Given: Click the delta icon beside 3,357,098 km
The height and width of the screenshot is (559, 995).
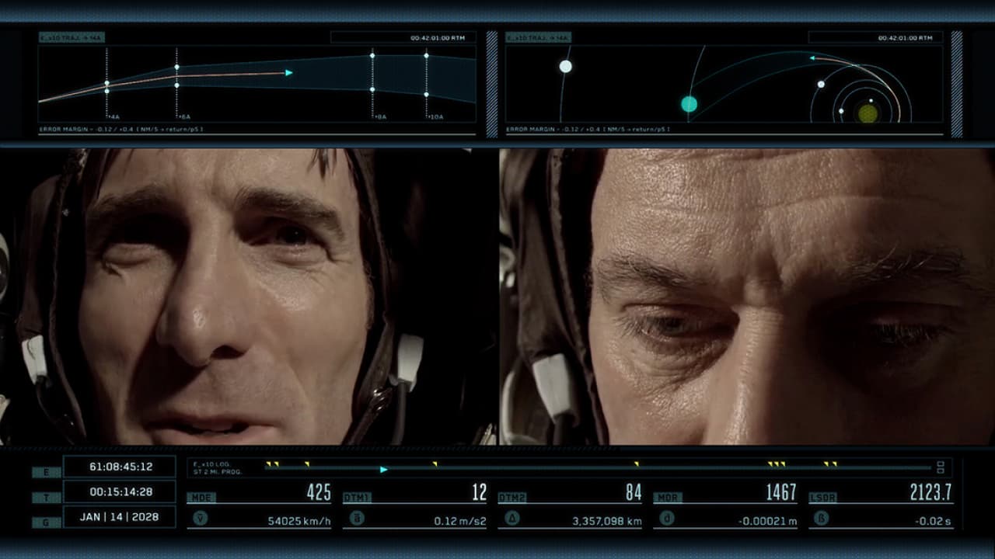Looking at the screenshot, I should point(511,518).
